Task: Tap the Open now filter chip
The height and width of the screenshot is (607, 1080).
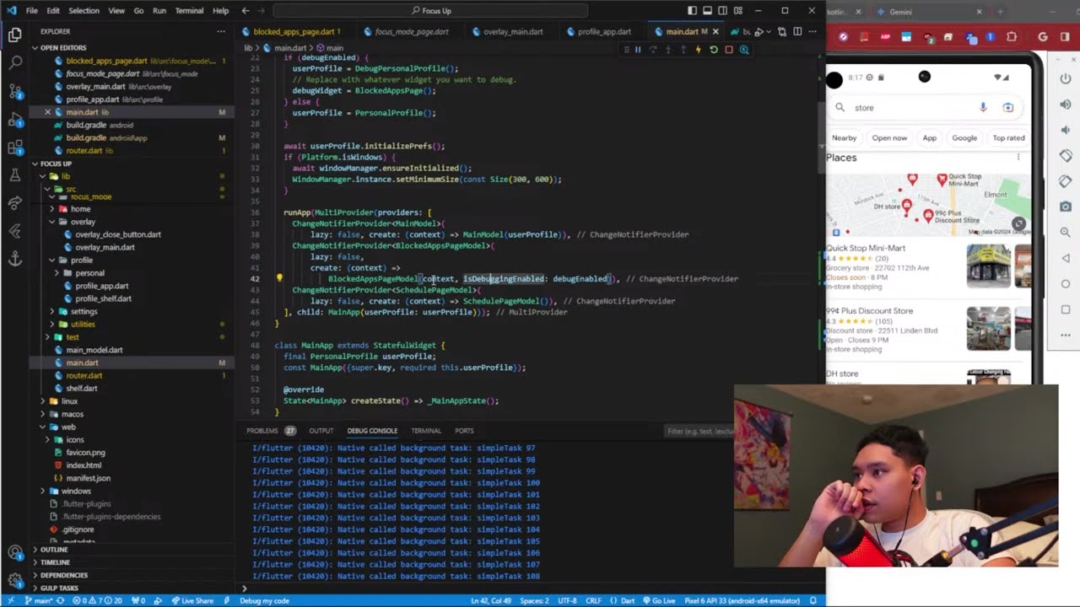Action: pyautogui.click(x=889, y=137)
